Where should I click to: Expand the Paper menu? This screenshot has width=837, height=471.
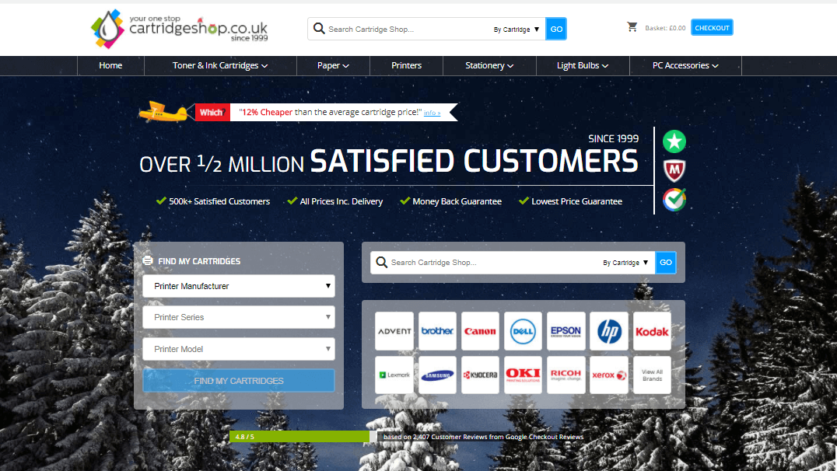[x=333, y=65]
